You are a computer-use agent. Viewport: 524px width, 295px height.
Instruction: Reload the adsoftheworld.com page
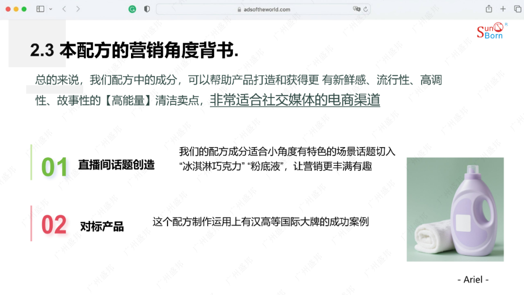pyautogui.click(x=366, y=9)
